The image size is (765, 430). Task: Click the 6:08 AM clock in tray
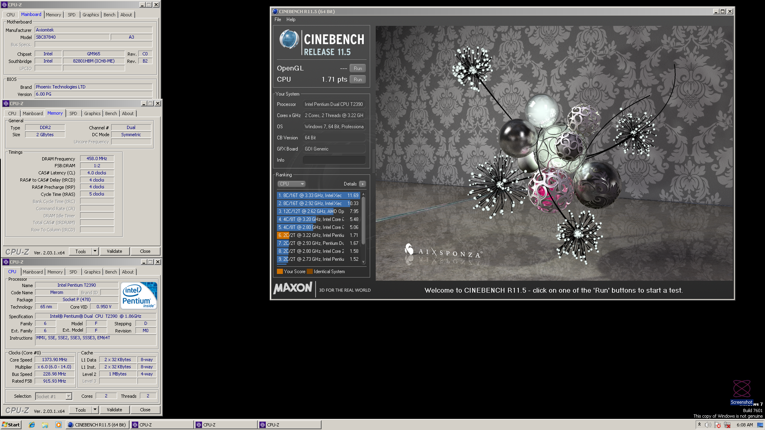coord(744,425)
